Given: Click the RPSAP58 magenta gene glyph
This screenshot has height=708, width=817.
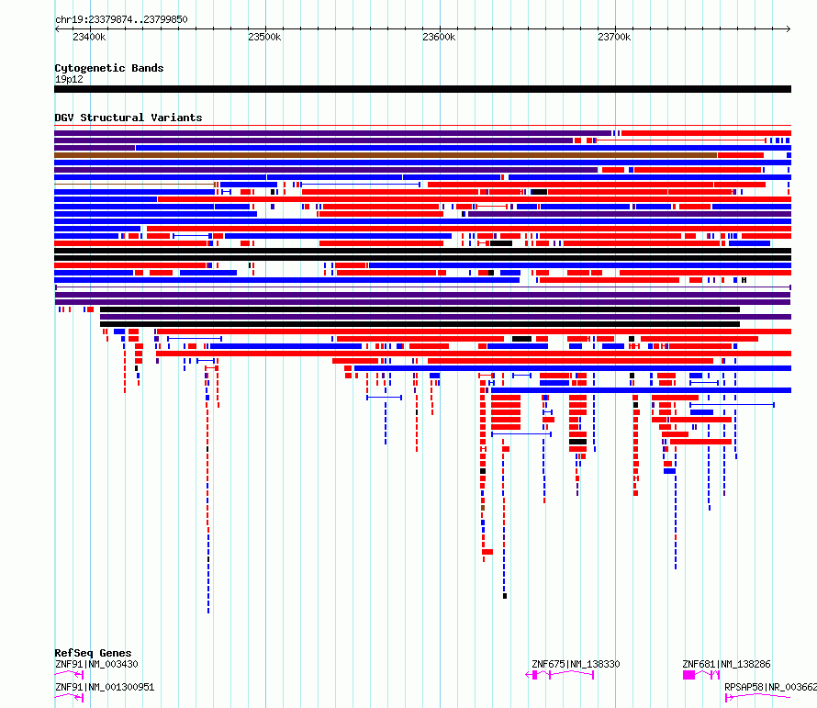Looking at the screenshot, I should [757, 698].
